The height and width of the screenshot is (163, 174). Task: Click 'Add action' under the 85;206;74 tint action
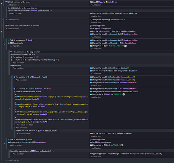pos(96,97)
